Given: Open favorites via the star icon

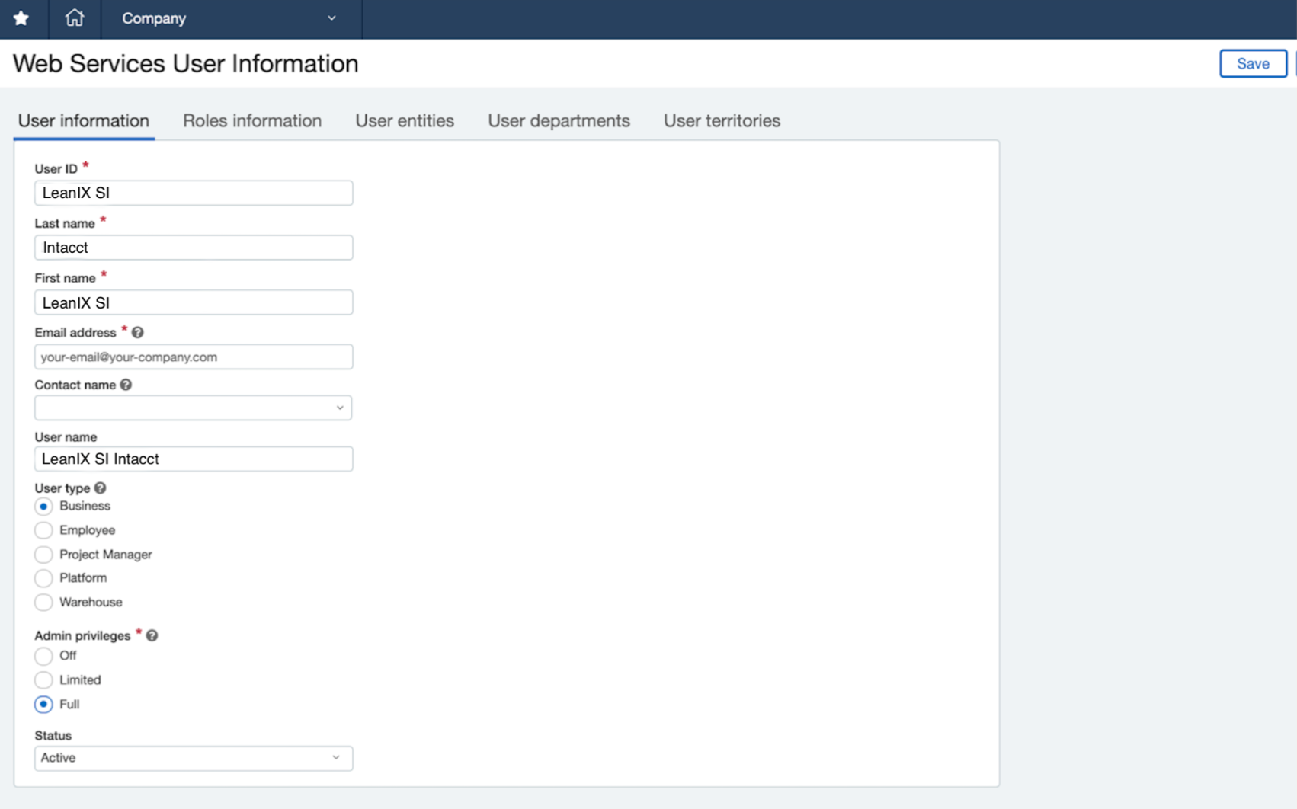Looking at the screenshot, I should 21,18.
